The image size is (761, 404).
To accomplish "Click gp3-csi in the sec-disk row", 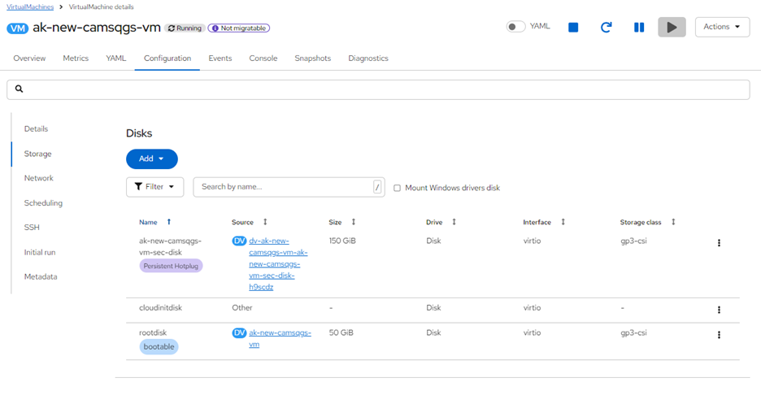I will 633,241.
